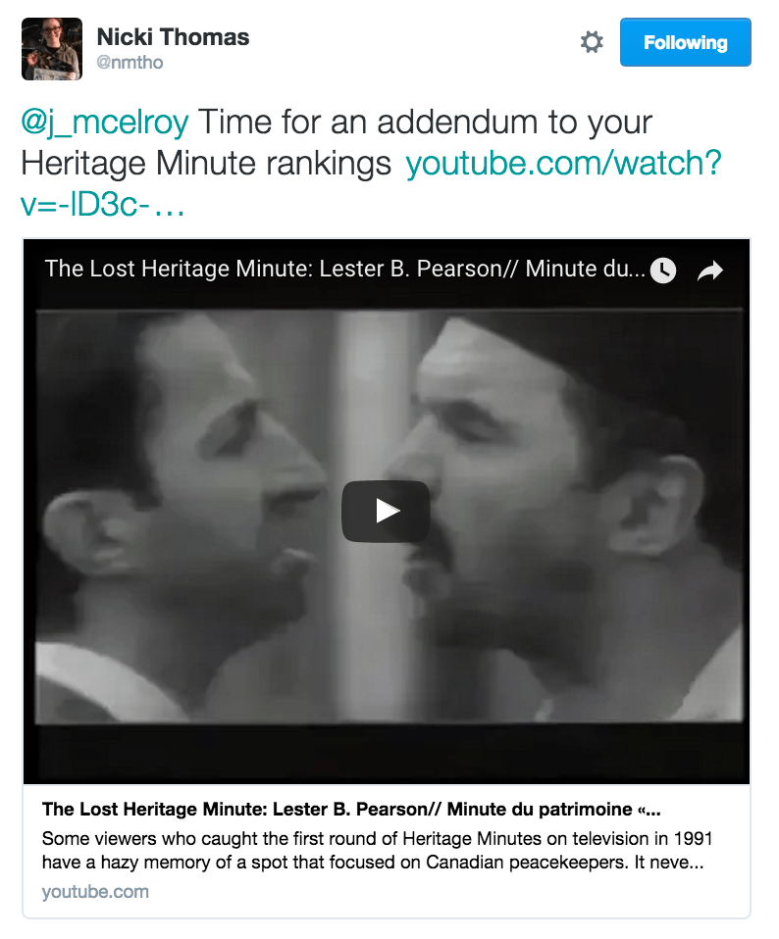Click the black bar below video frame
Viewport: 779px width, 939px height.
[x=387, y=754]
